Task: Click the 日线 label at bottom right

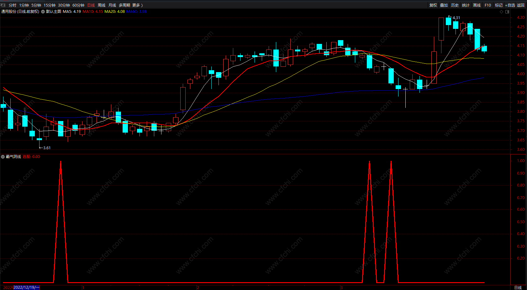Action: 518,287
